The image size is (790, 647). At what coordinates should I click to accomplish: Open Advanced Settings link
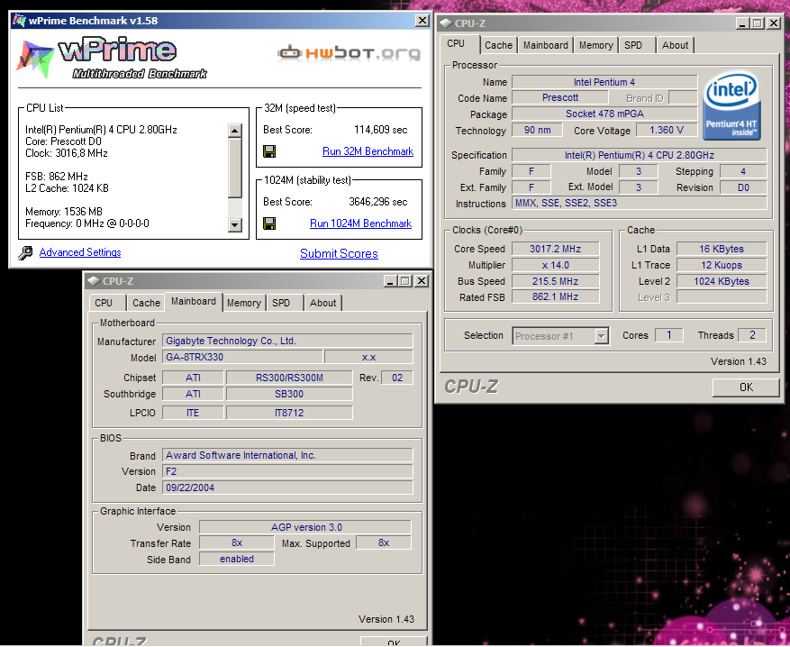80,252
